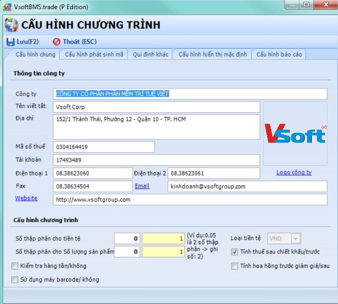Enable Kiểm tra hàng tồn/không checkbox

click(x=15, y=266)
